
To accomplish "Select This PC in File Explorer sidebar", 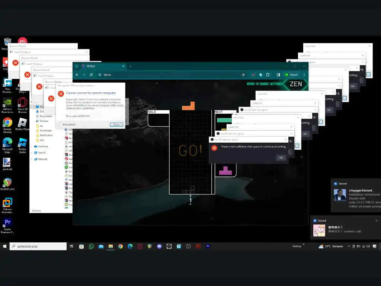I will coord(40,153).
